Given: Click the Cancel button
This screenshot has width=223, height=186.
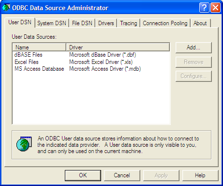Looking at the screenshot, I should [122, 175].
